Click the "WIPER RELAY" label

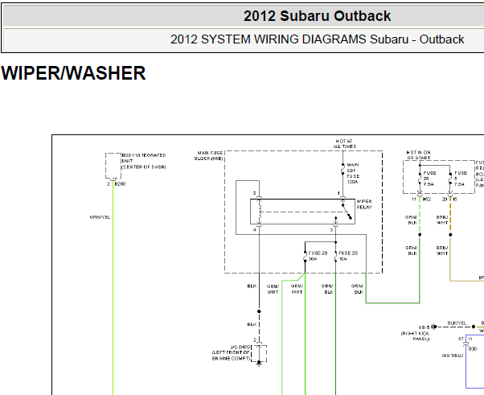click(364, 204)
